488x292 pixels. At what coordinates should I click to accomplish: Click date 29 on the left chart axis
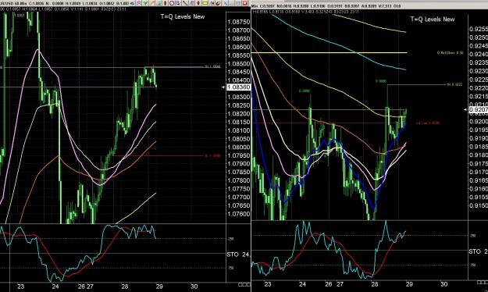159,287
